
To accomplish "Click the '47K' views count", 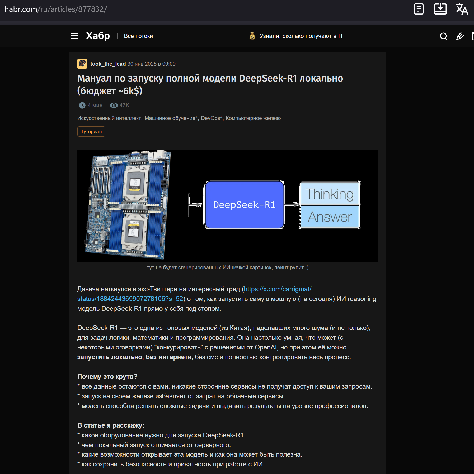I will click(x=124, y=105).
